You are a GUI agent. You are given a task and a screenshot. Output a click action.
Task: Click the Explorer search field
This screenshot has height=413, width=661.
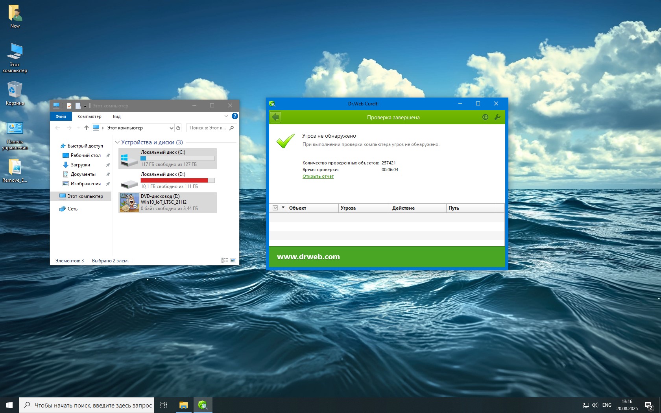click(x=208, y=128)
